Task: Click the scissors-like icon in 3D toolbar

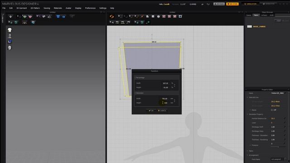Action: (49, 16)
